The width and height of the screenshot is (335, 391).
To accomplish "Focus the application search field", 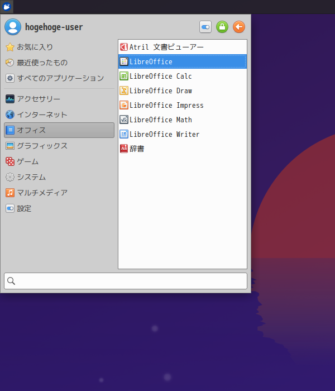I will point(126,281).
